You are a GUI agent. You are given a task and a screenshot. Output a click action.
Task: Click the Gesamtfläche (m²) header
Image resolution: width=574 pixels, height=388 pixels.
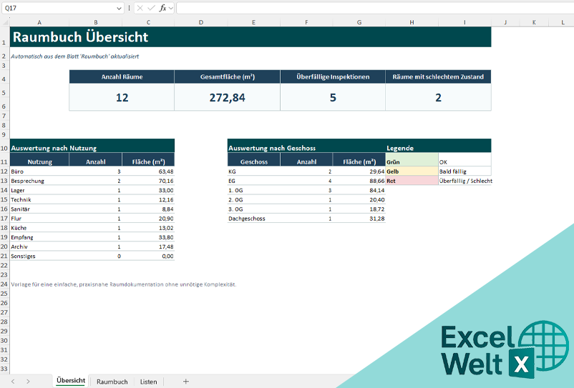click(228, 76)
